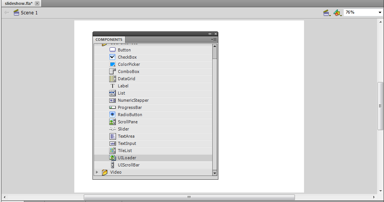This screenshot has height=202, width=384.
Task: Click the TextInput component name
Action: (127, 143)
